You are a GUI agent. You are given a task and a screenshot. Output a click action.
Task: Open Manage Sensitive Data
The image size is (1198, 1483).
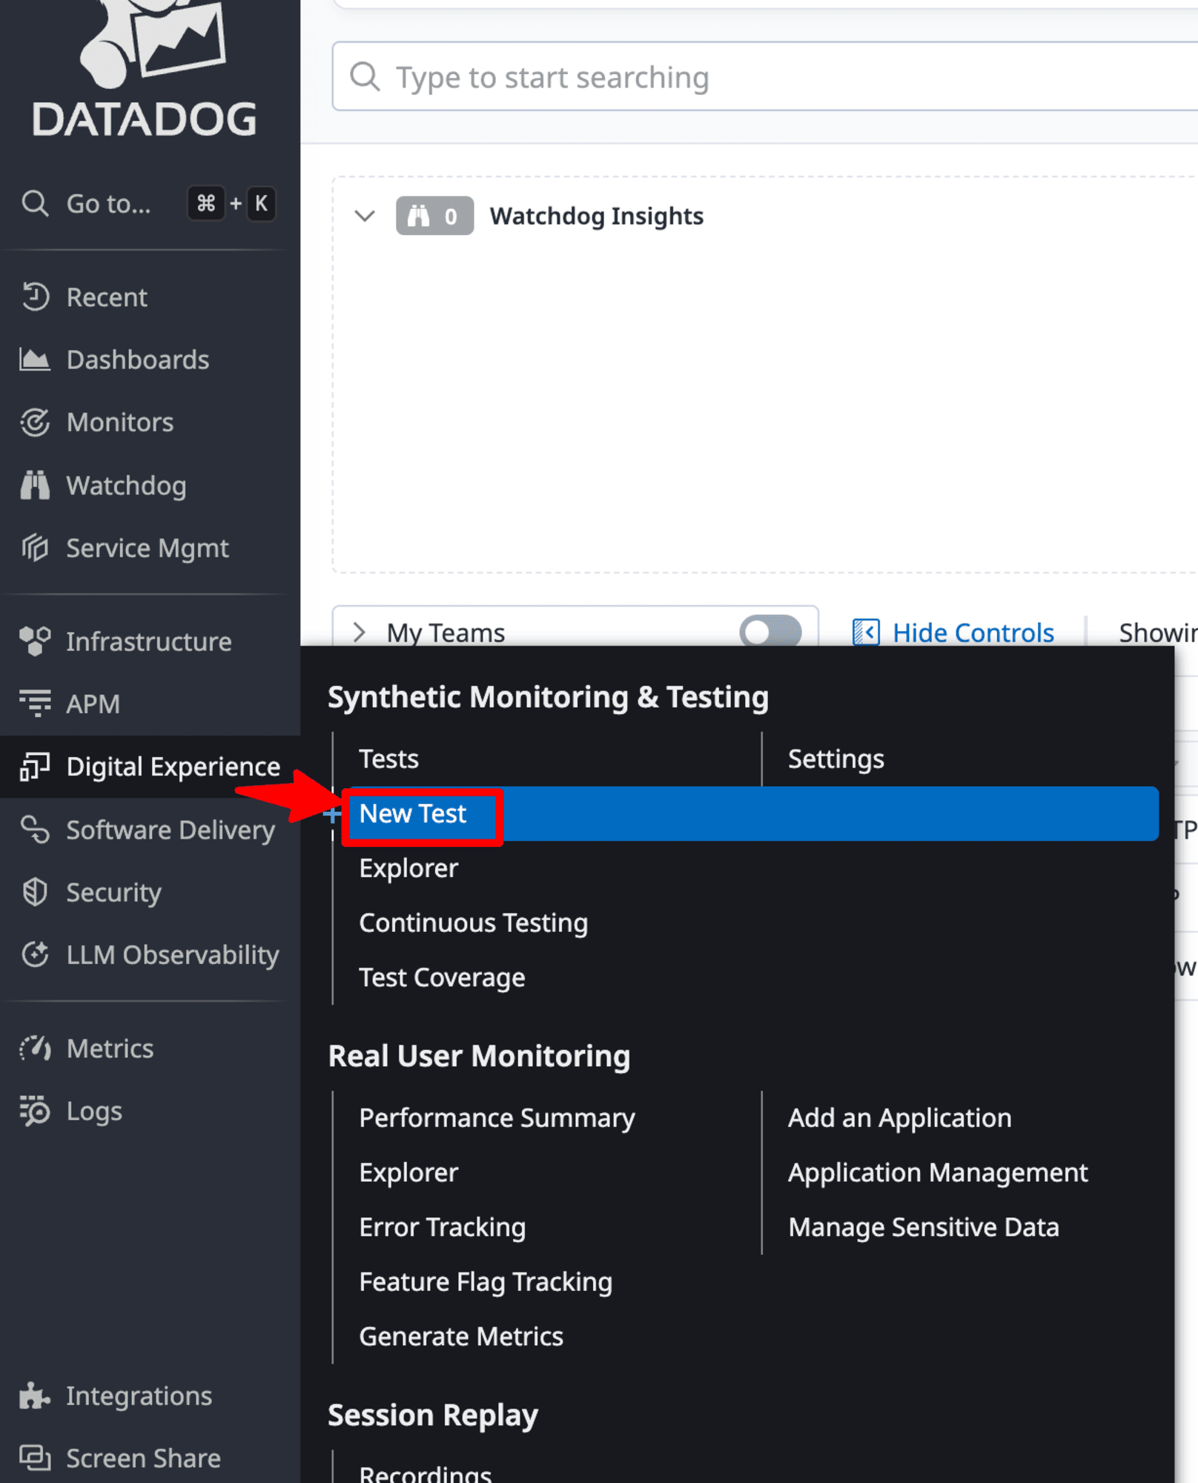point(924,1227)
